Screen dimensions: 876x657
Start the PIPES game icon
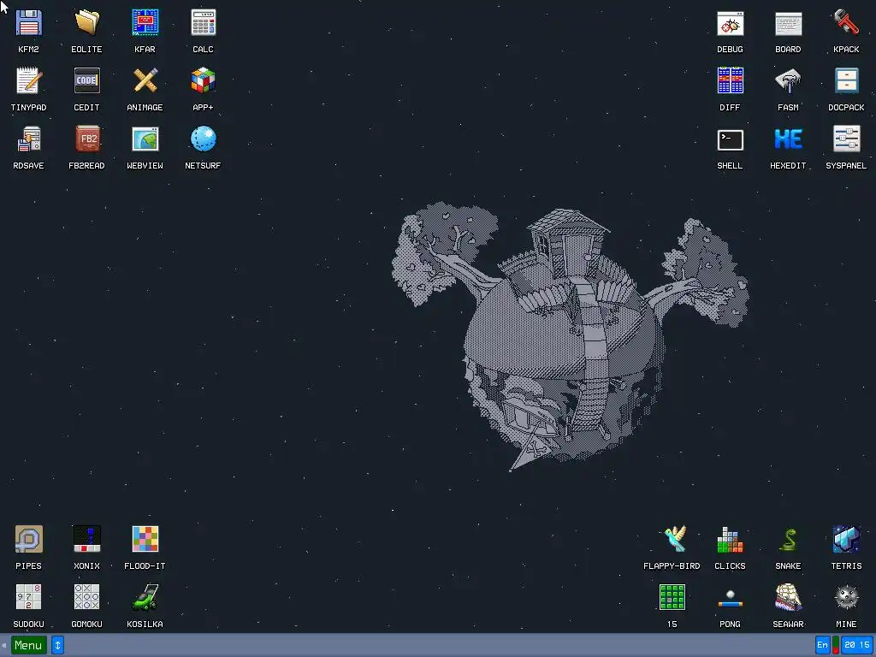coord(28,539)
